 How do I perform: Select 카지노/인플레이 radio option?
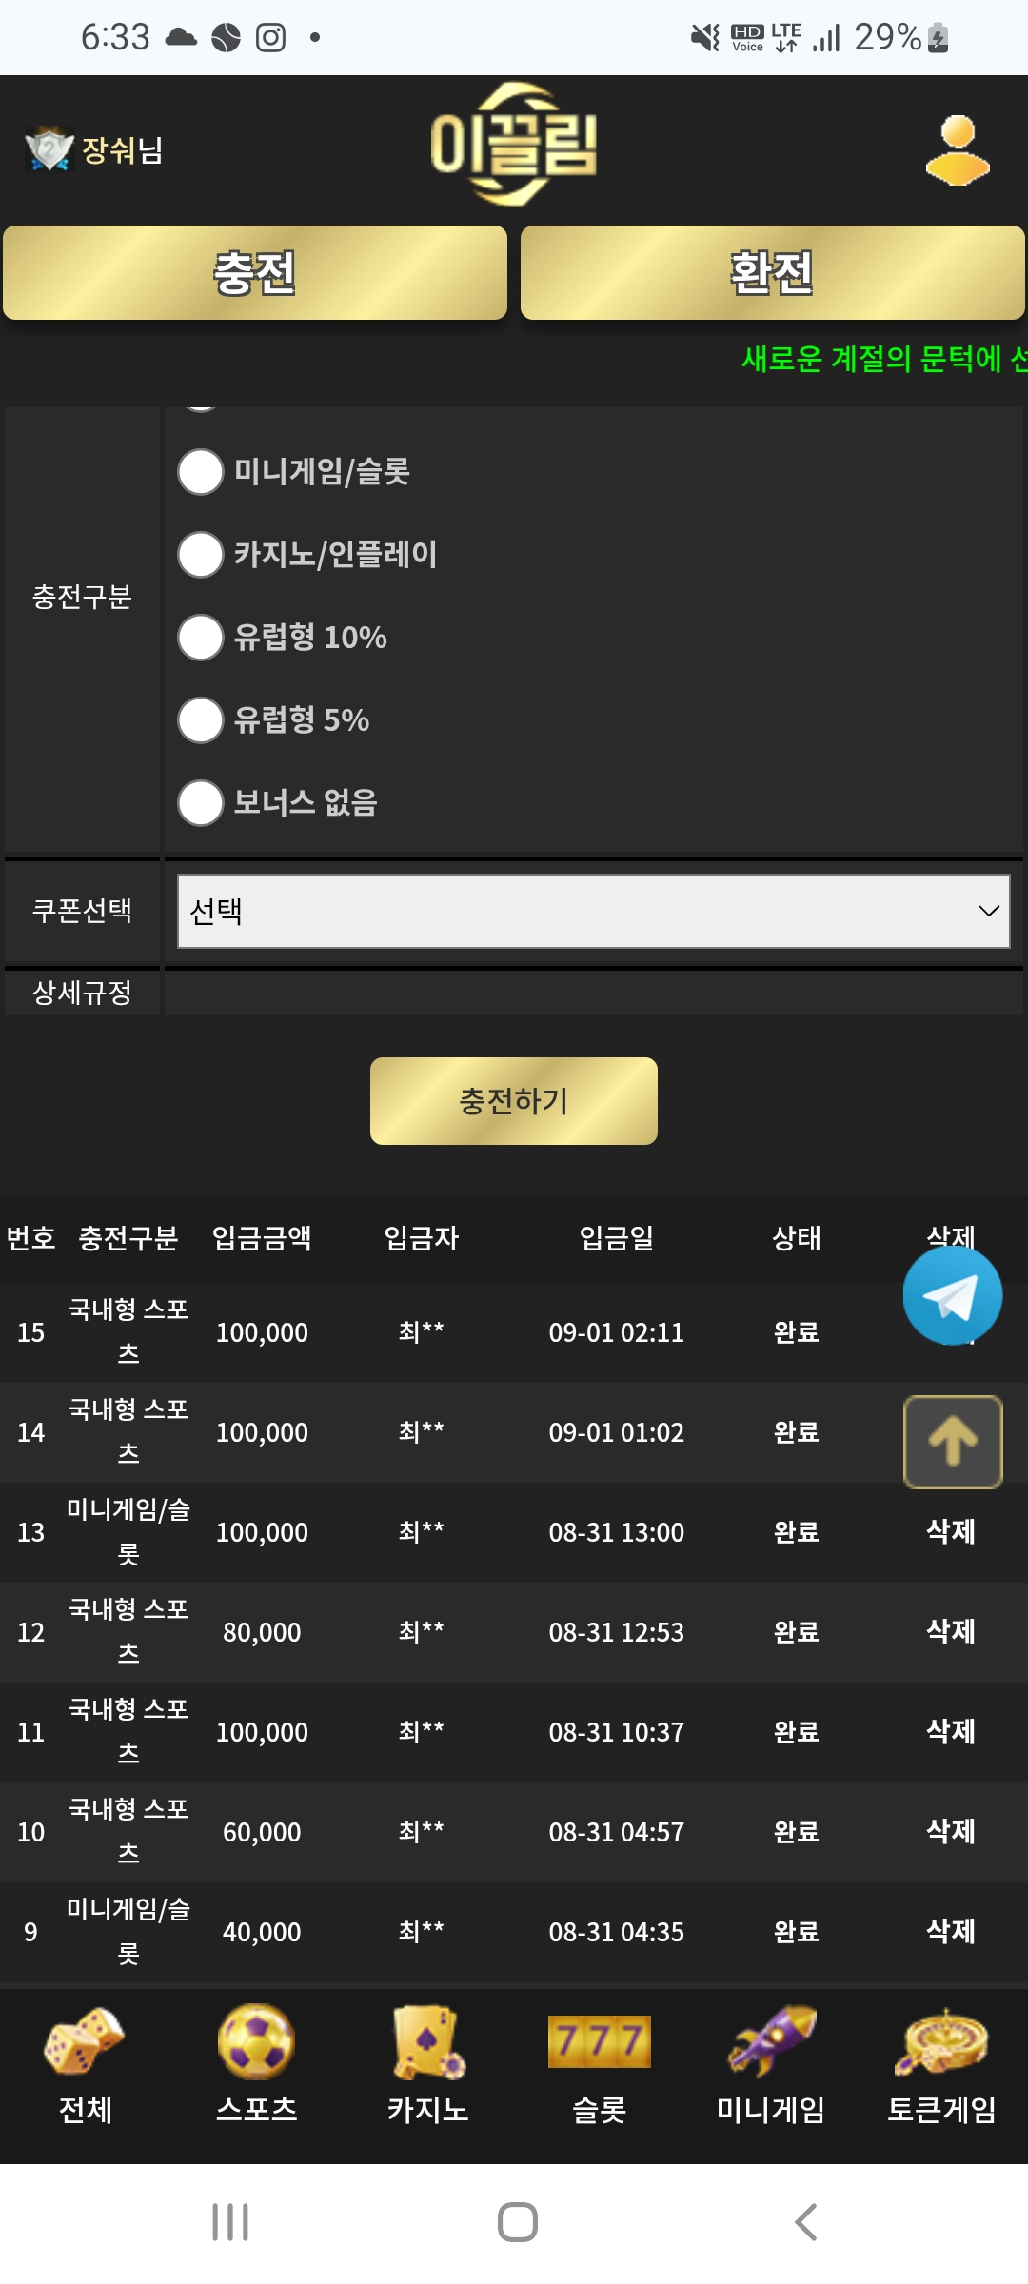coord(201,555)
